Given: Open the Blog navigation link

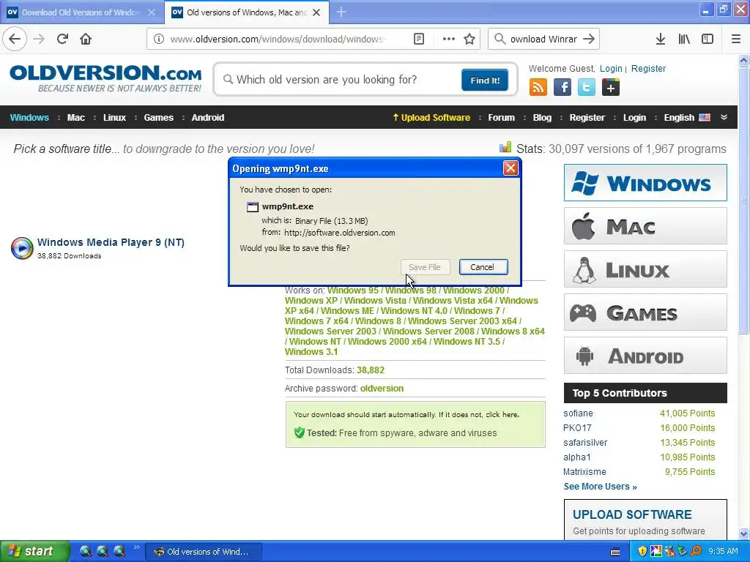Looking at the screenshot, I should tap(542, 118).
